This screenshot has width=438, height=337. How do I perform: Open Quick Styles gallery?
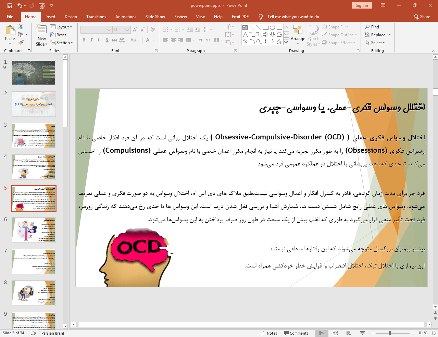[313, 35]
